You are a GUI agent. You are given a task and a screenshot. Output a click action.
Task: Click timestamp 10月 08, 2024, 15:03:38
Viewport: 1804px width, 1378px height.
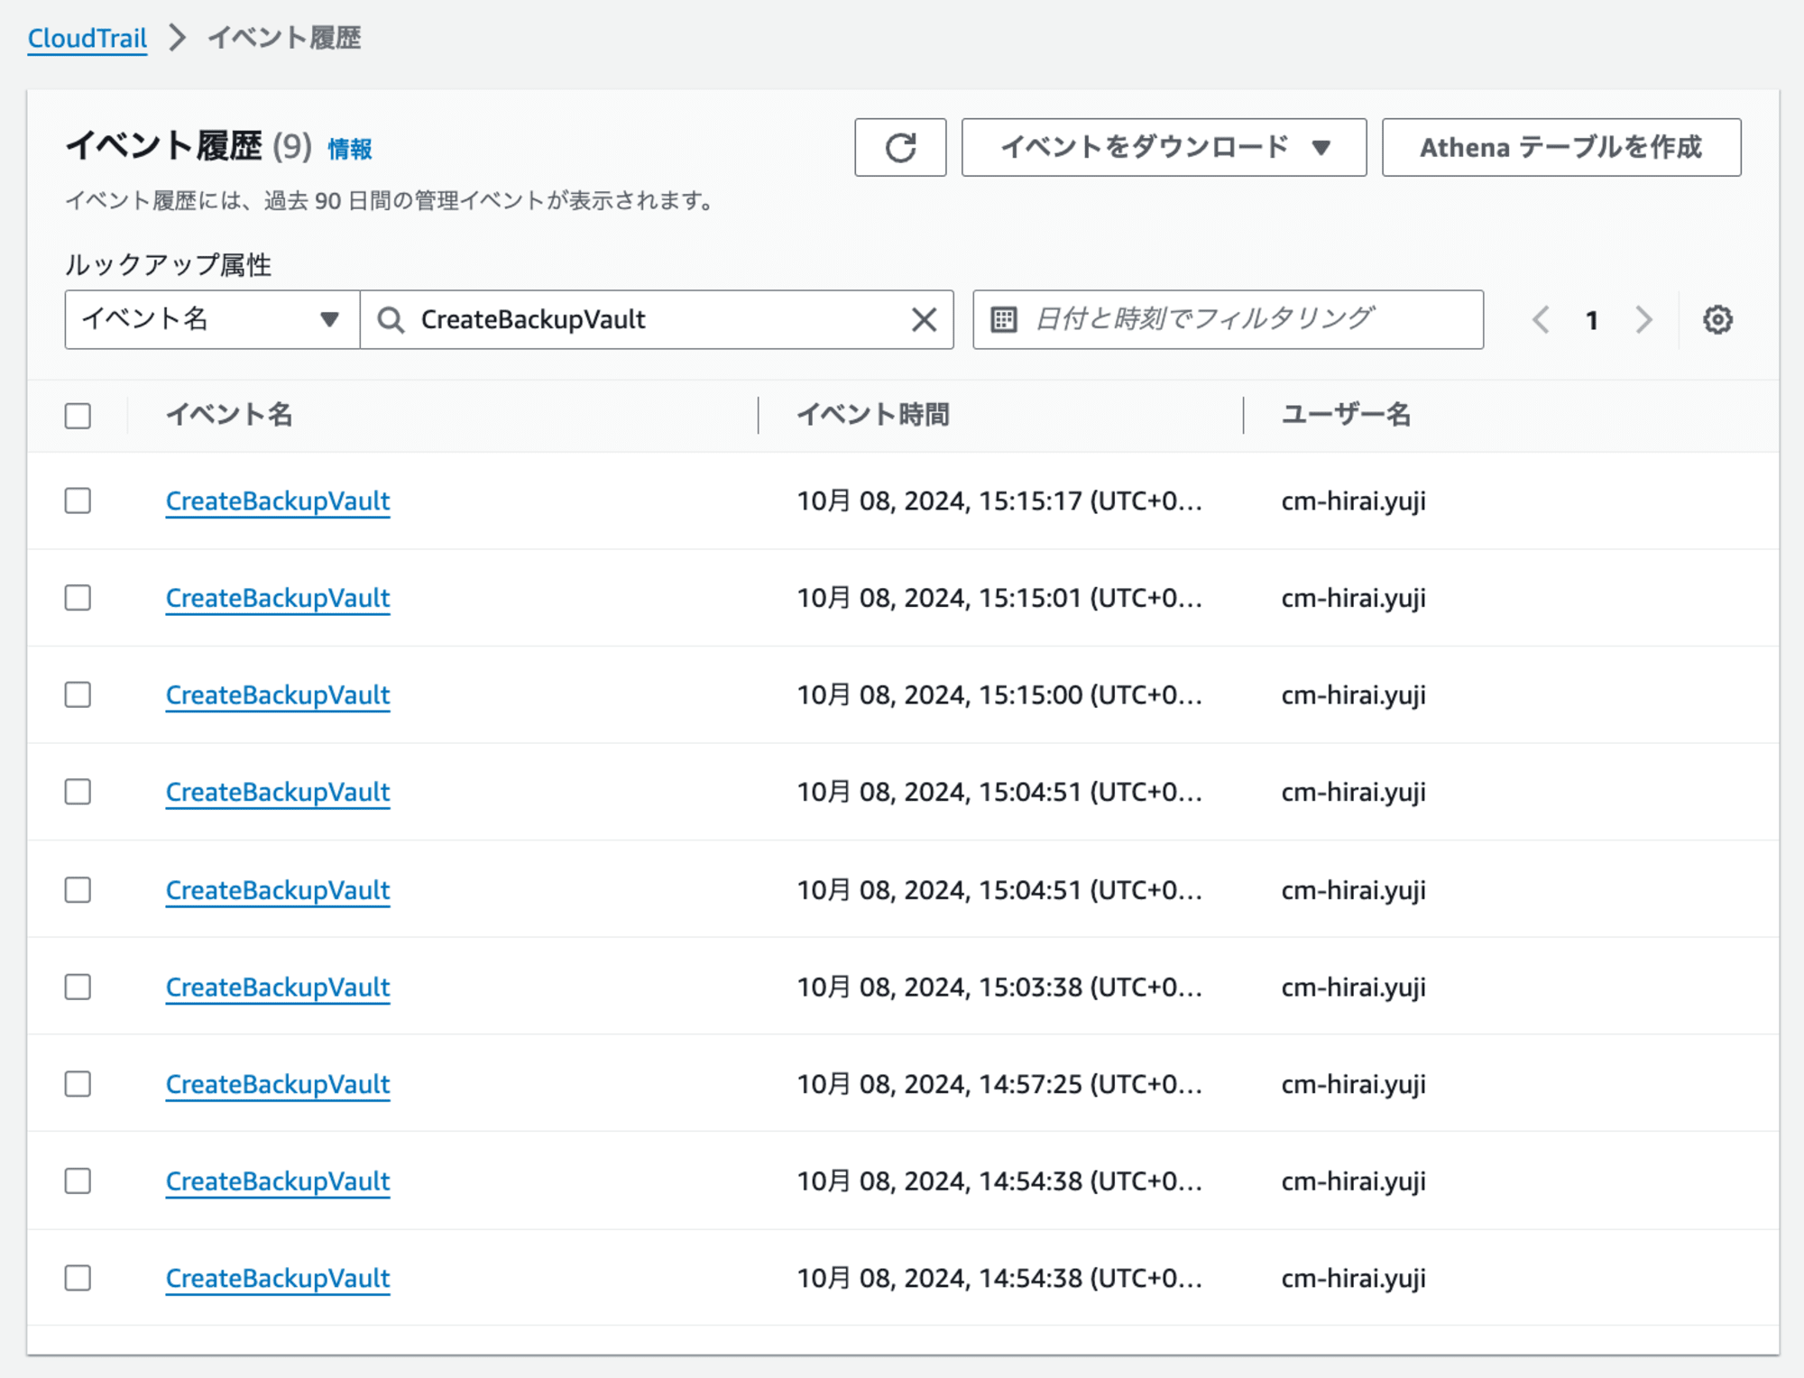click(x=999, y=988)
